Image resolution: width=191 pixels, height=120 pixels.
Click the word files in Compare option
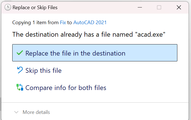pos(100,88)
